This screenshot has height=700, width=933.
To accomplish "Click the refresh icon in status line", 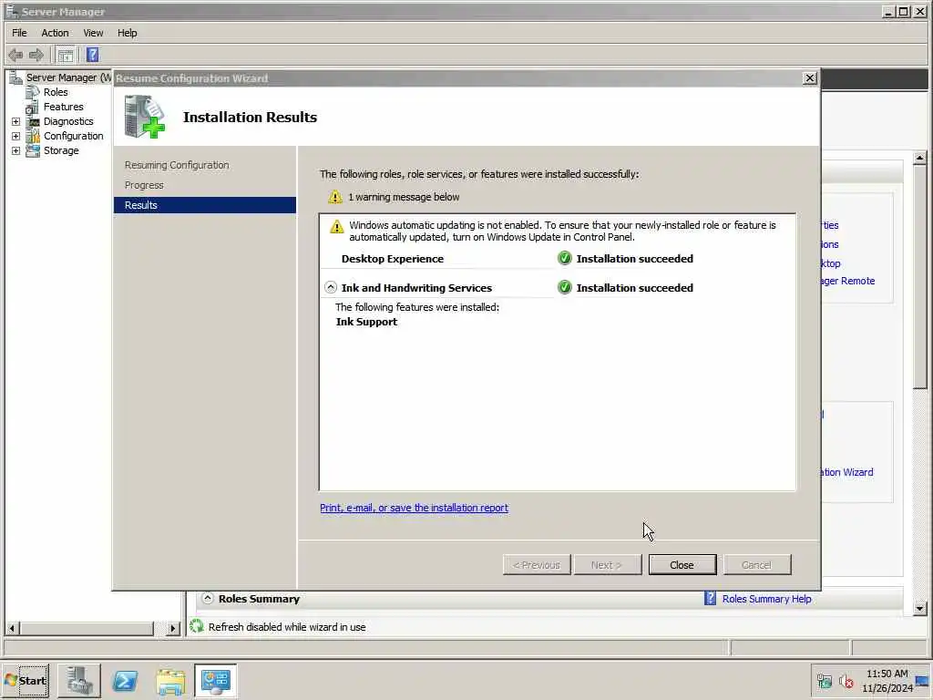I will coord(197,626).
